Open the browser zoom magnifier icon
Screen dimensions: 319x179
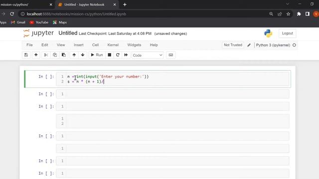click(x=271, y=14)
